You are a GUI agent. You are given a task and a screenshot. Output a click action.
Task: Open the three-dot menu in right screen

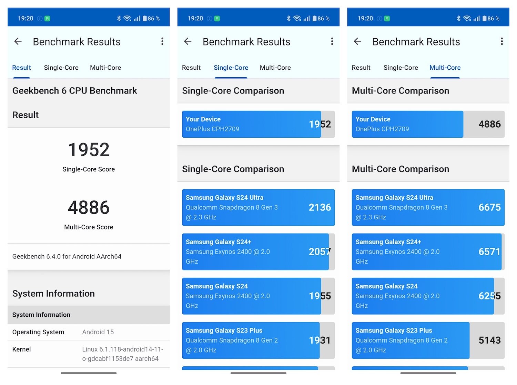tap(502, 42)
